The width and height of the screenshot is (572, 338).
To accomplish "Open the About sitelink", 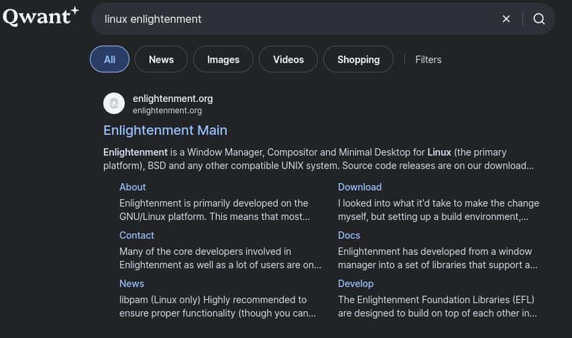I will tap(132, 187).
